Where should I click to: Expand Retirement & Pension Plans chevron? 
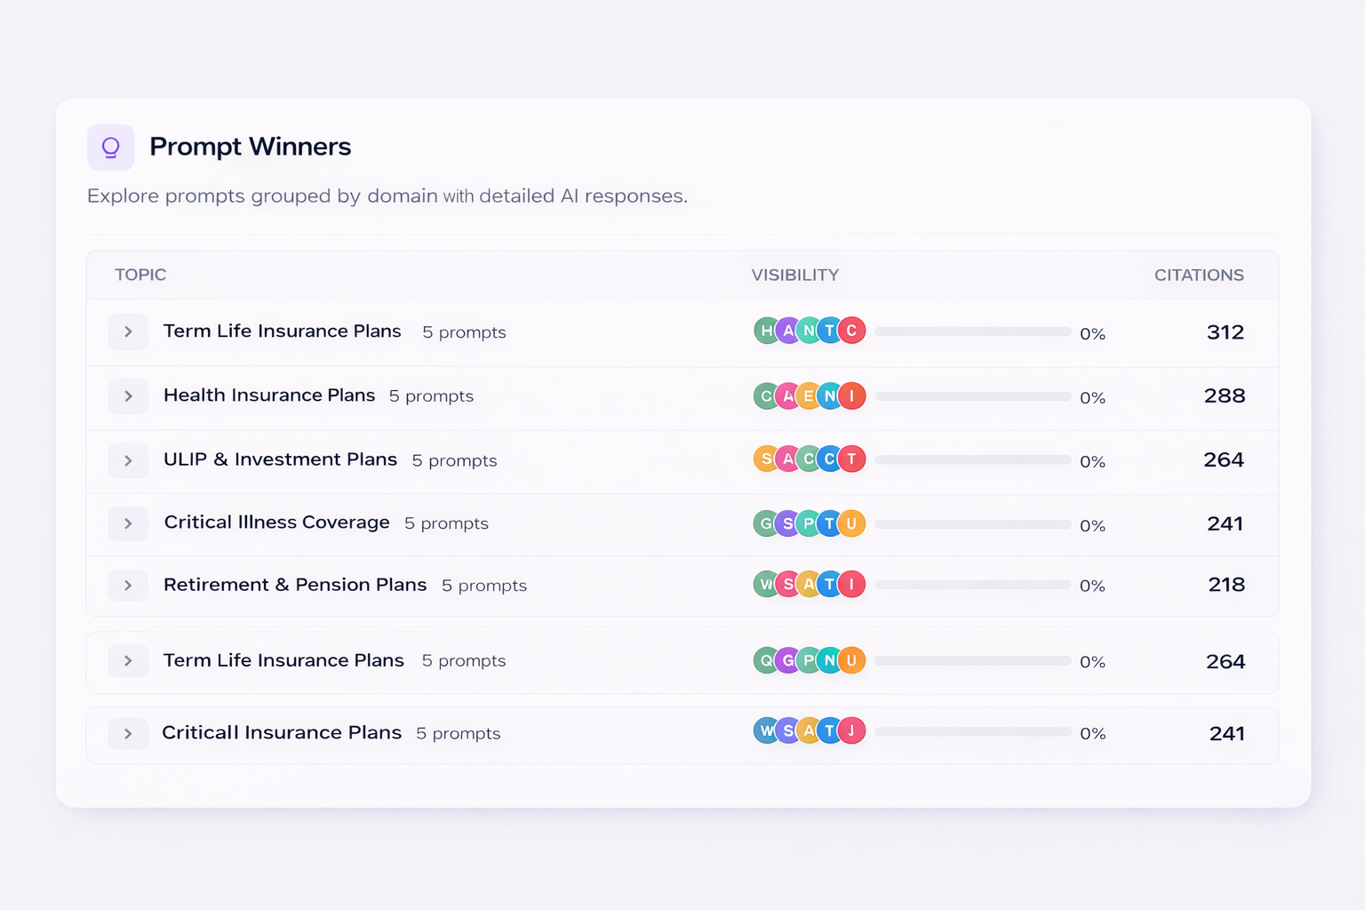tap(128, 586)
